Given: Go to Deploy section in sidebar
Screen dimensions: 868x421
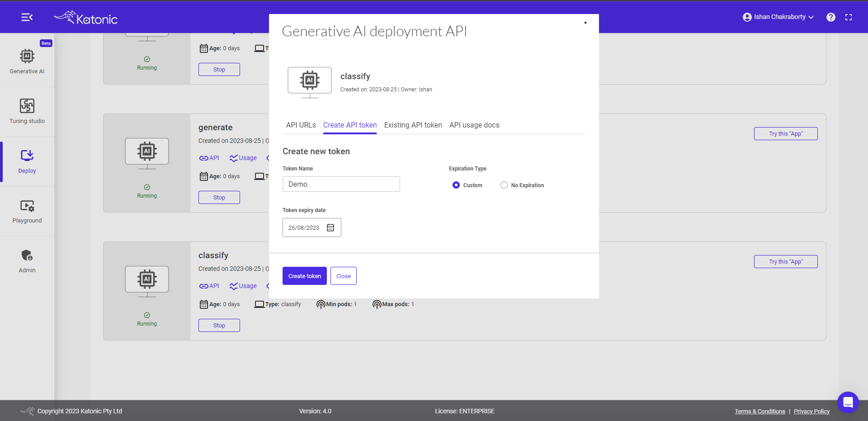Looking at the screenshot, I should 27,161.
